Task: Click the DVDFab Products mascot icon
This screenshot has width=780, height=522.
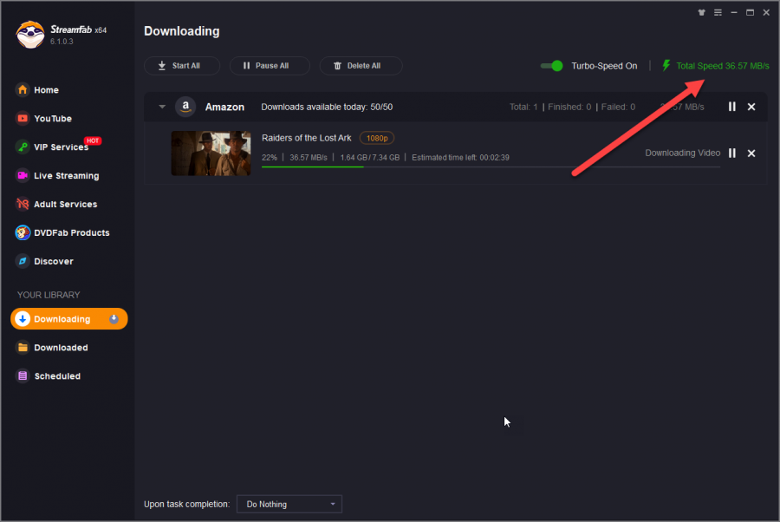Action: (23, 232)
